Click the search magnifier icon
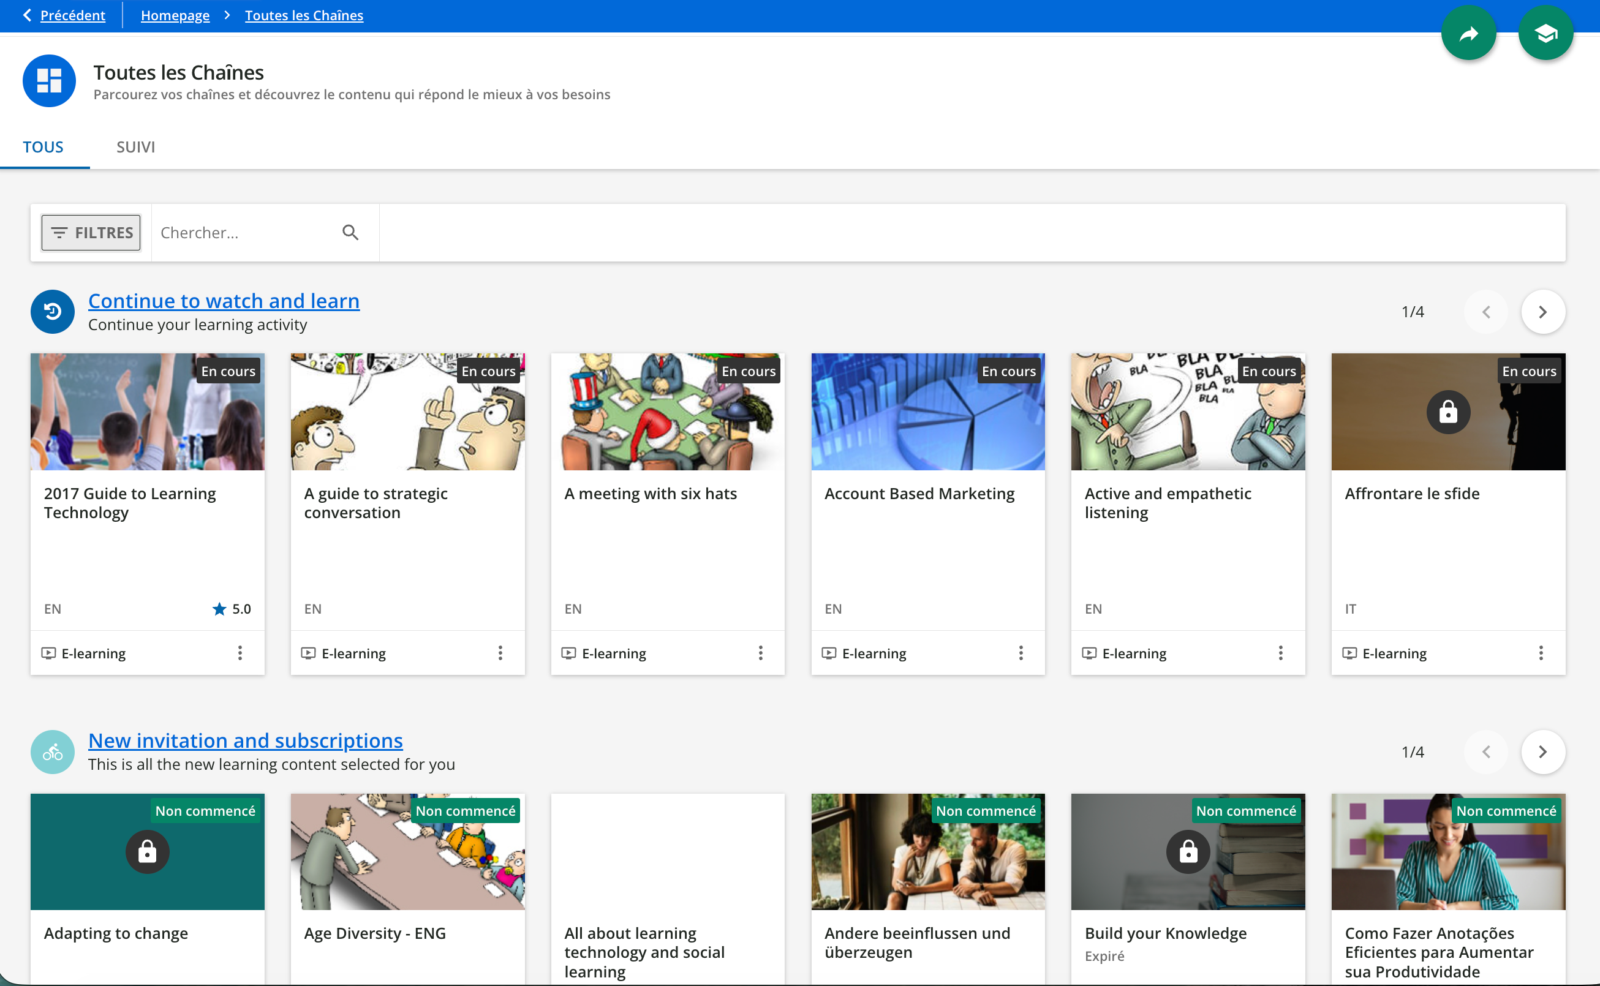This screenshot has width=1600, height=986. click(x=350, y=233)
